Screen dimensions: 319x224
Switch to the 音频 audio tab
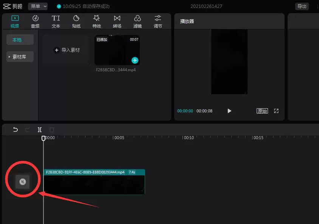pos(35,21)
